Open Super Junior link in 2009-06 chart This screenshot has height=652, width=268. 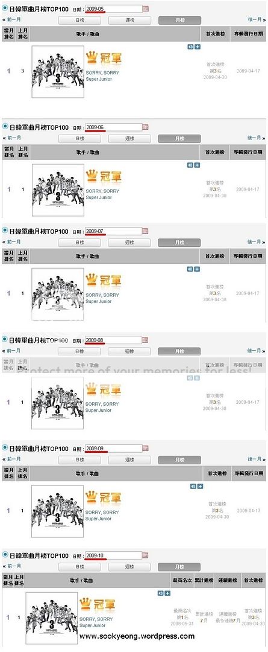click(x=98, y=197)
